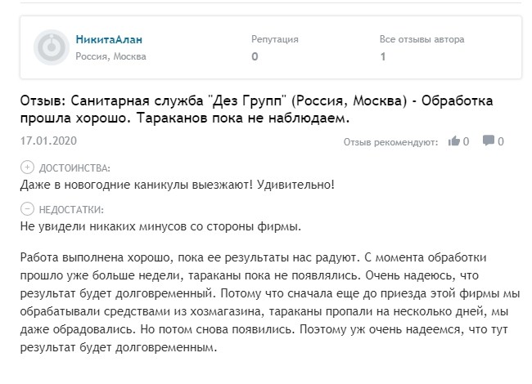This screenshot has height=384, width=532.
Task: Click the thumbs-up recommend icon
Action: click(454, 141)
